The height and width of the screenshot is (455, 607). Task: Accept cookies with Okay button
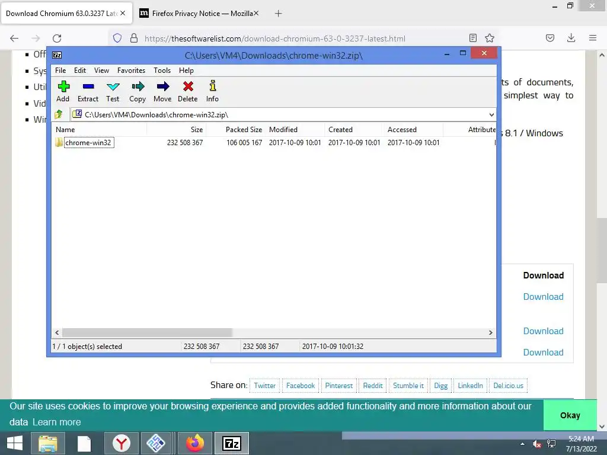(x=570, y=415)
